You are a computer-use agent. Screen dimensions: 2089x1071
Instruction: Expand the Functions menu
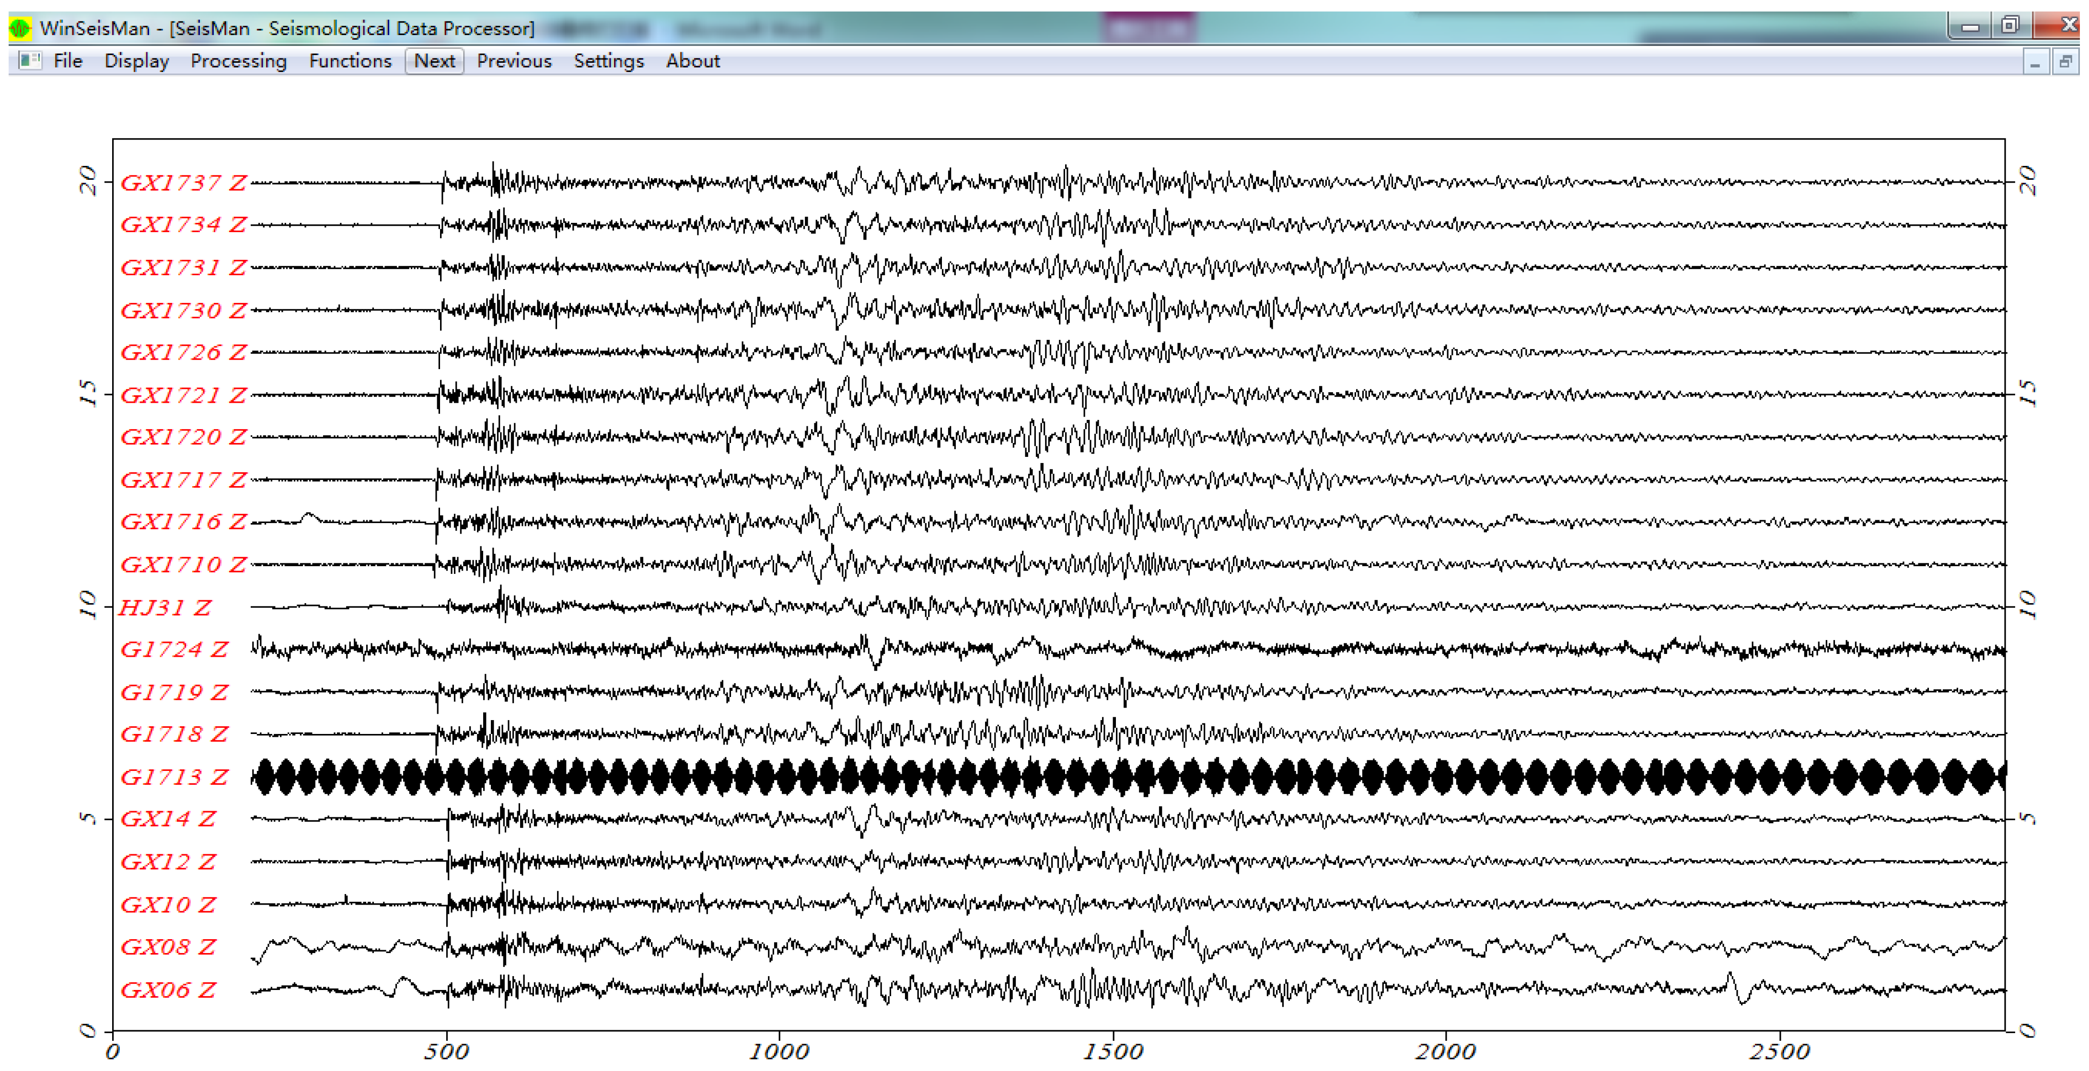pyautogui.click(x=349, y=61)
